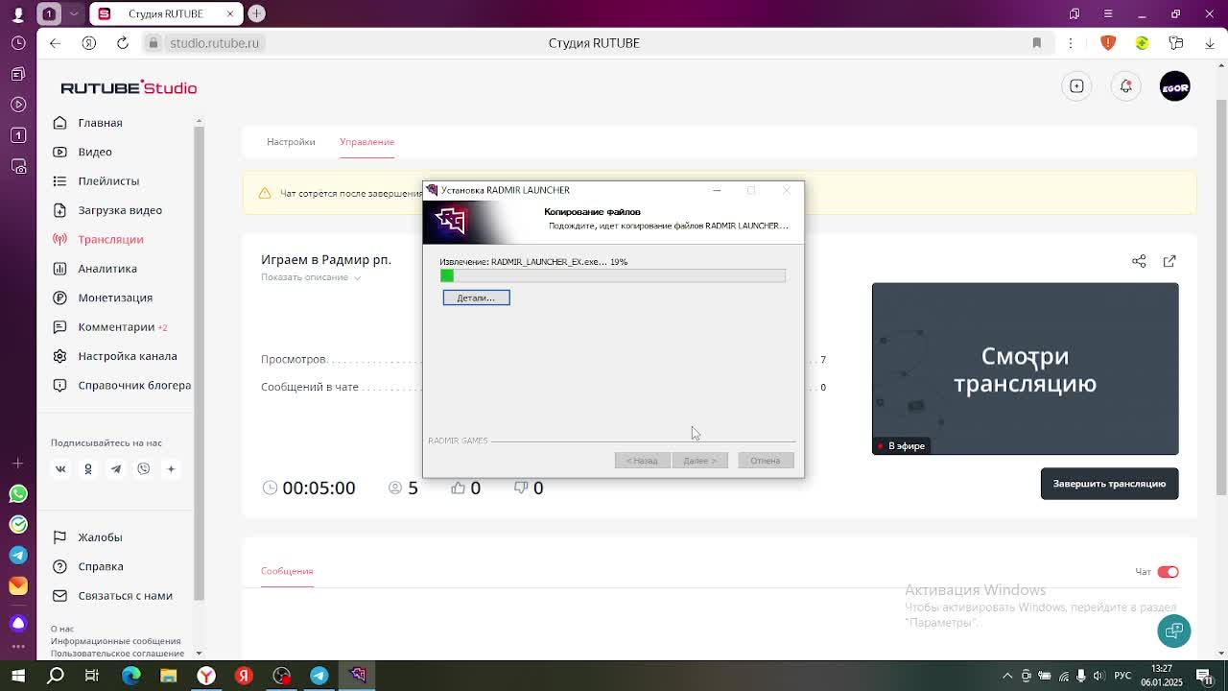Open stream in new window icon

point(1169,261)
